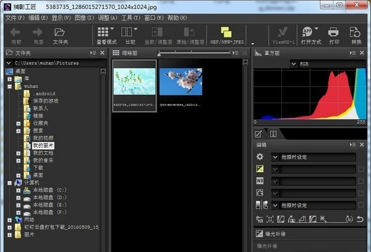The width and height of the screenshot is (371, 252).
Task: Click the undo arrow in edit panel
Action: 360,219
